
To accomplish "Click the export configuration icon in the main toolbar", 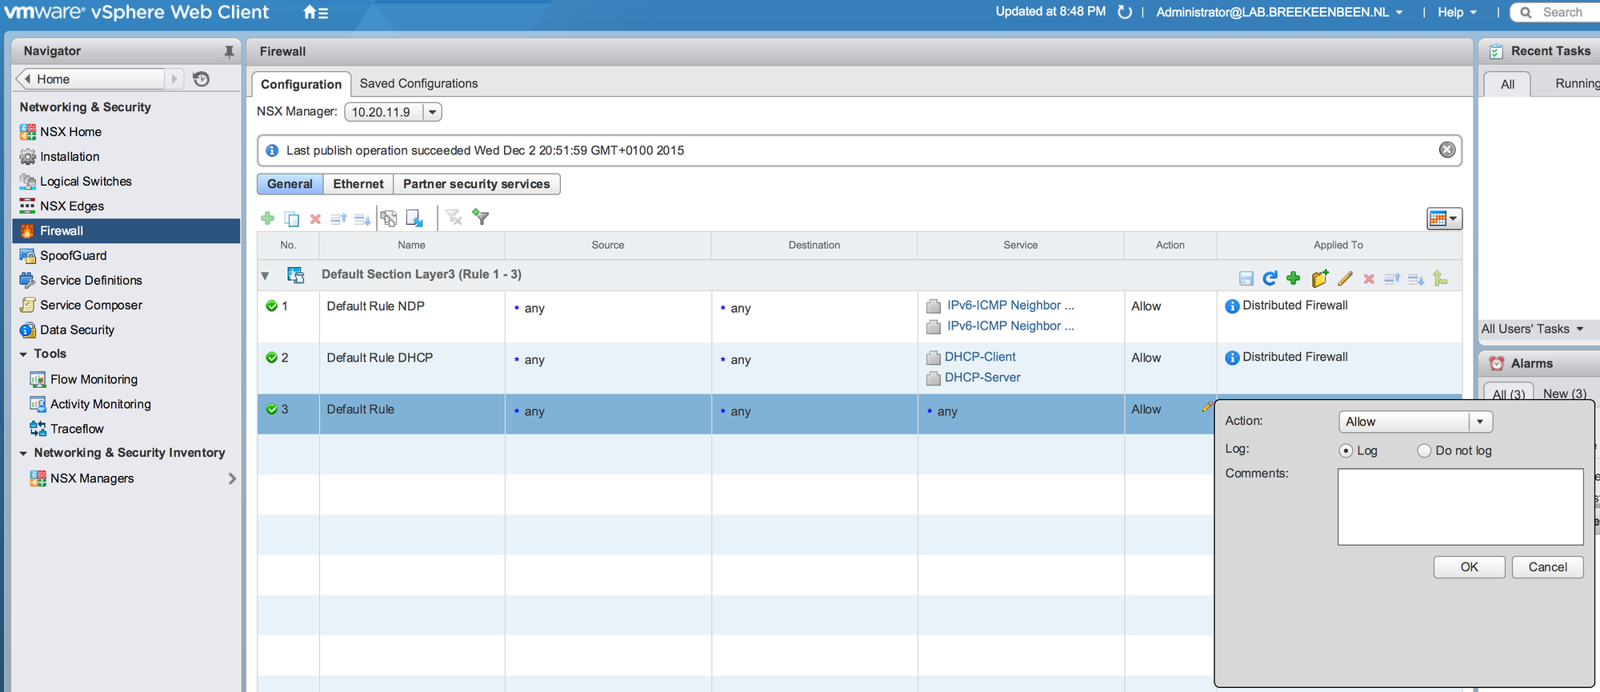I will coord(389,218).
